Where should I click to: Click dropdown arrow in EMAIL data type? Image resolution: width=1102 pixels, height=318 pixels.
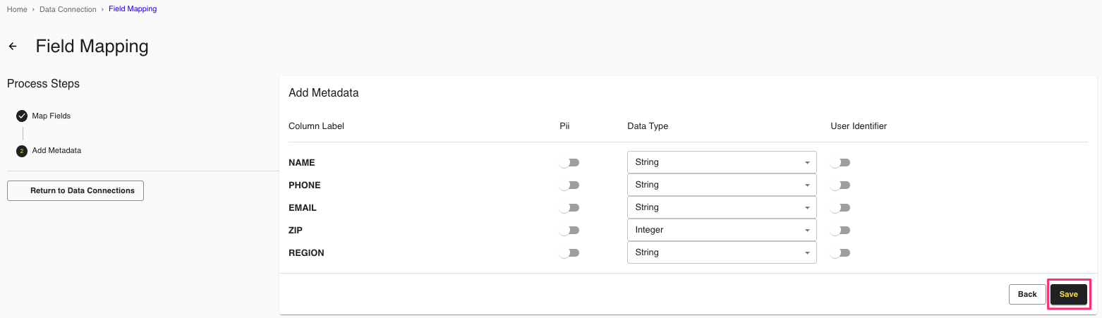pyautogui.click(x=807, y=208)
